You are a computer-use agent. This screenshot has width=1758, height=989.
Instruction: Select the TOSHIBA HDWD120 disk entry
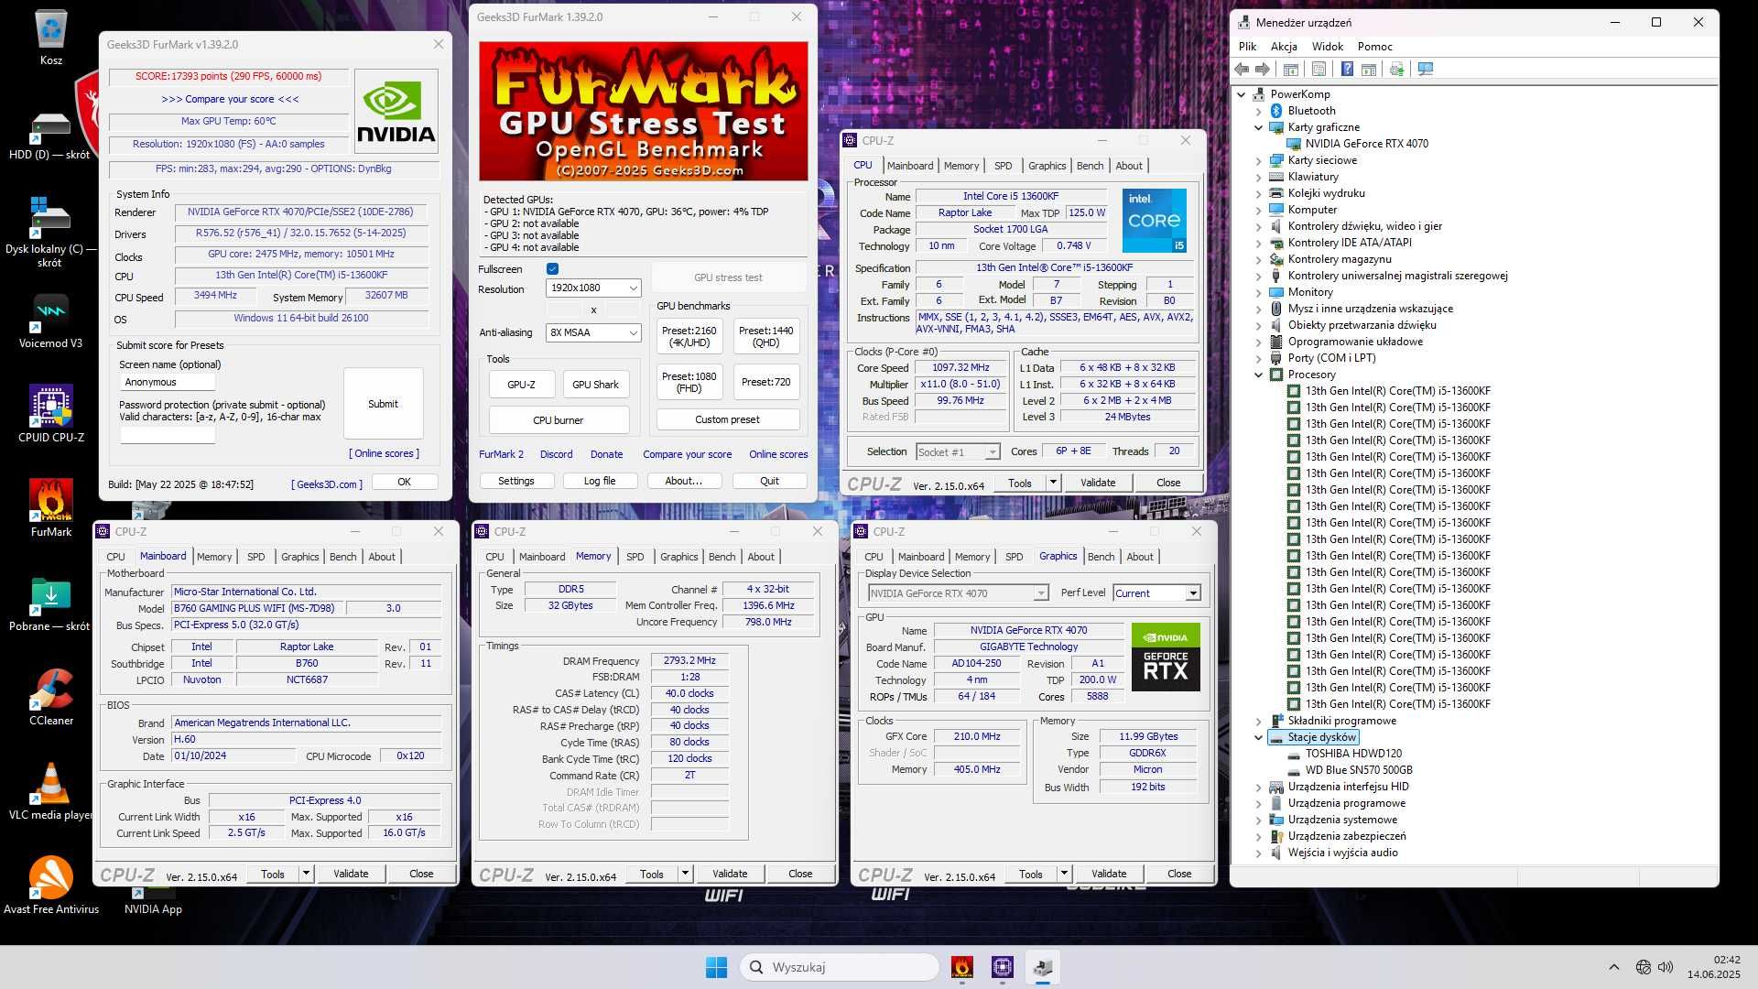click(1353, 754)
